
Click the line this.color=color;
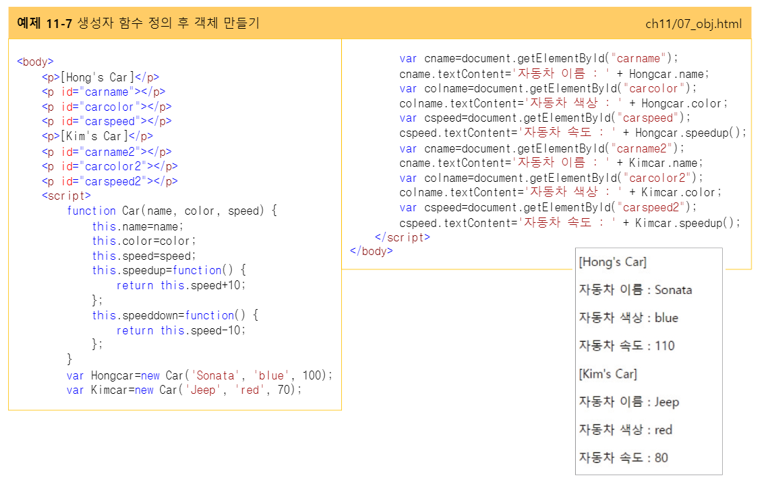(x=144, y=241)
